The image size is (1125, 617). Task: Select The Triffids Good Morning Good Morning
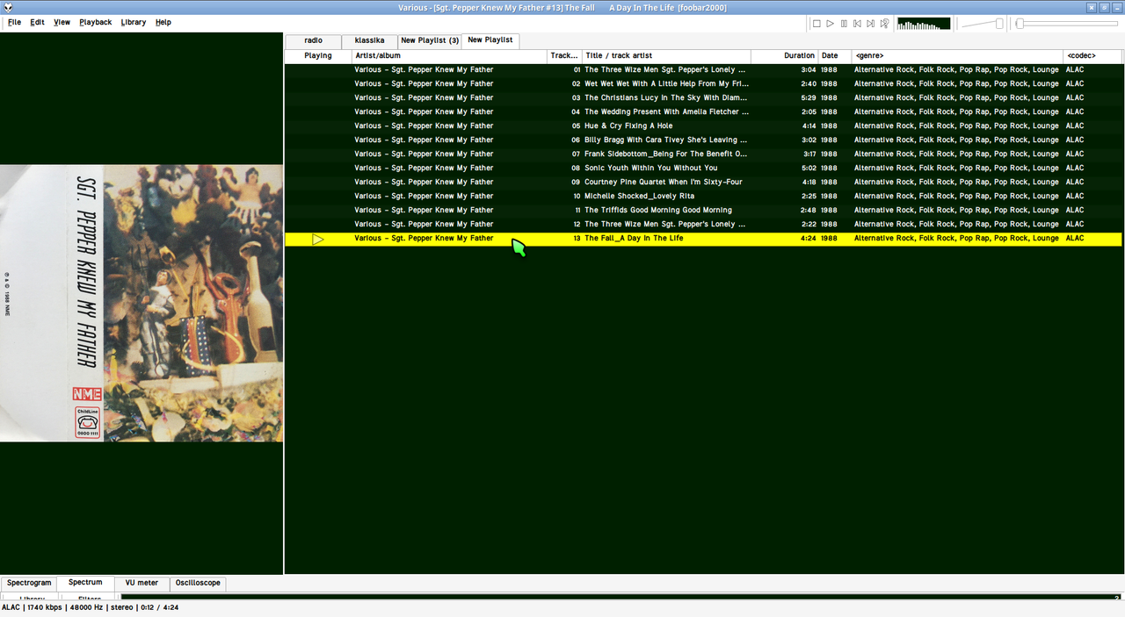703,211
